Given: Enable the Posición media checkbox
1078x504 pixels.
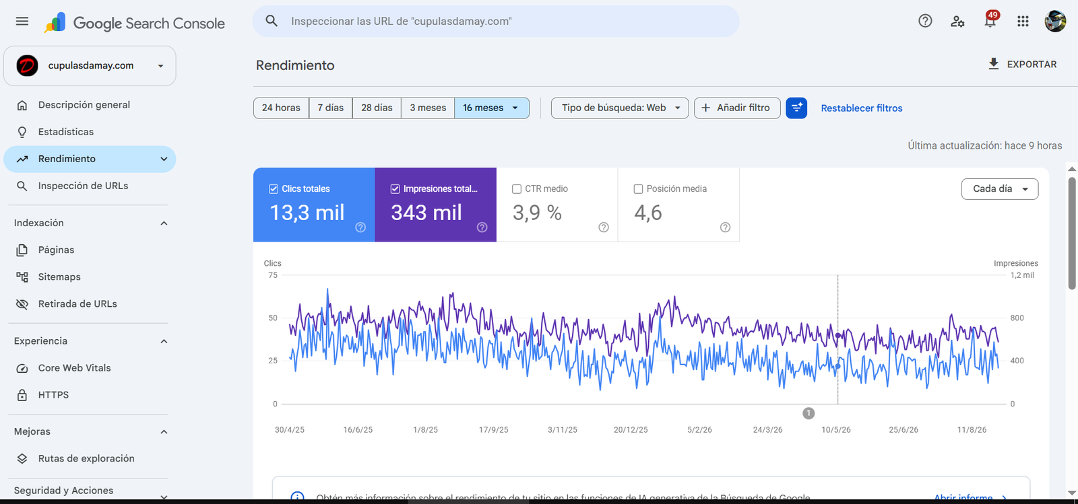Looking at the screenshot, I should [x=638, y=189].
